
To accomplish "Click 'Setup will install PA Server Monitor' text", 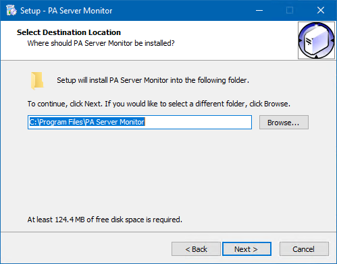I will point(153,80).
